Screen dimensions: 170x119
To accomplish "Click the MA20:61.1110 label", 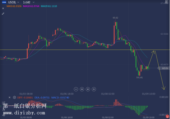I will [49, 6].
